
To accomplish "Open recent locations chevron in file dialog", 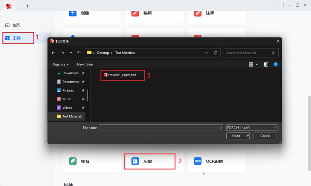I will [x=71, y=53].
